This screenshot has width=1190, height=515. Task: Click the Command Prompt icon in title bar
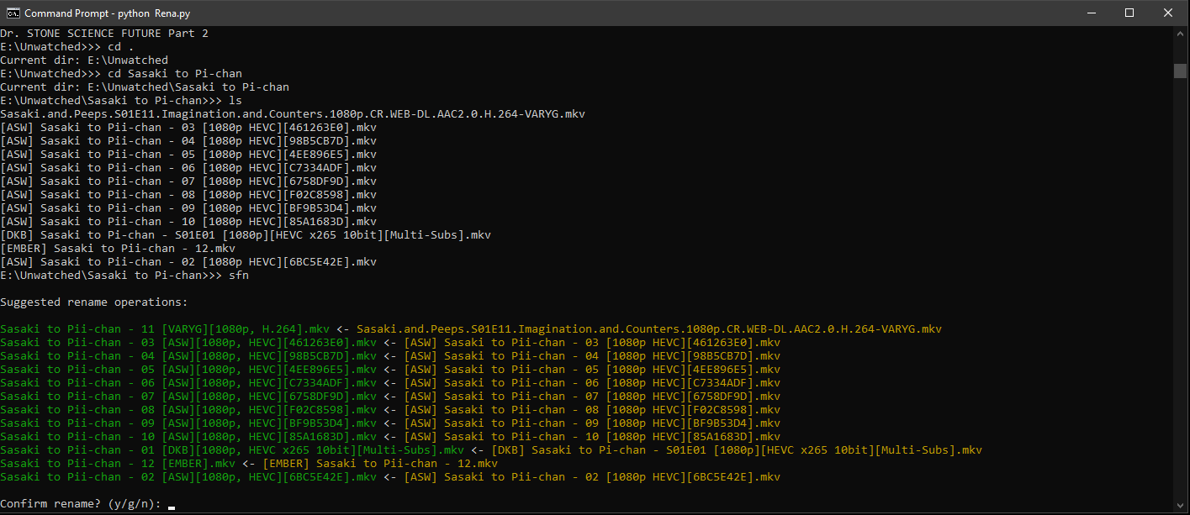coord(13,13)
